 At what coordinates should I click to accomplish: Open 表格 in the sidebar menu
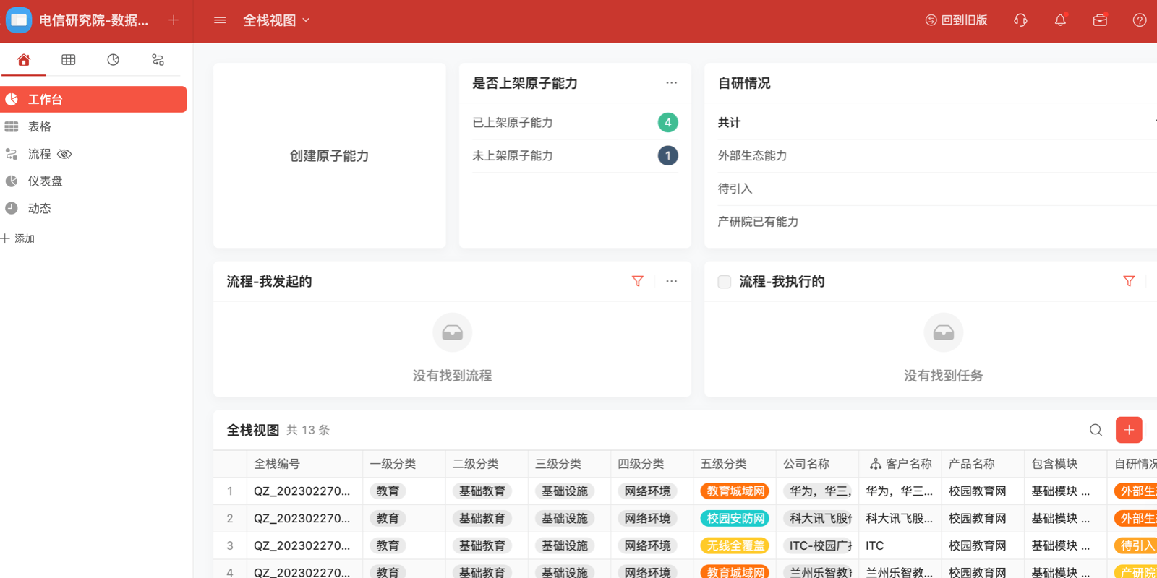tap(39, 126)
